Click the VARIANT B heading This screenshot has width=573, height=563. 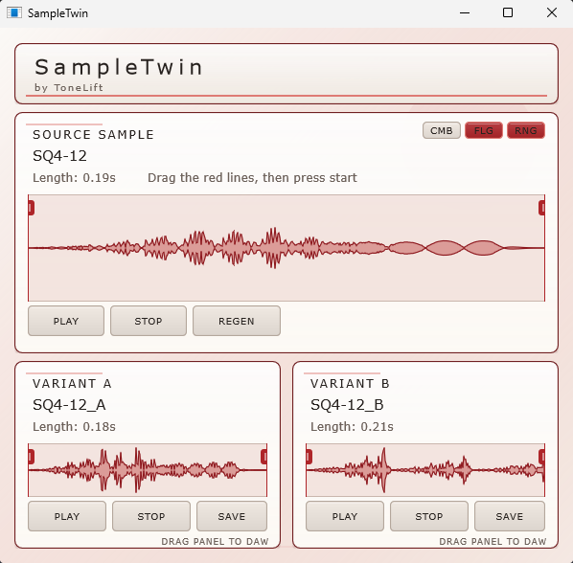(350, 384)
